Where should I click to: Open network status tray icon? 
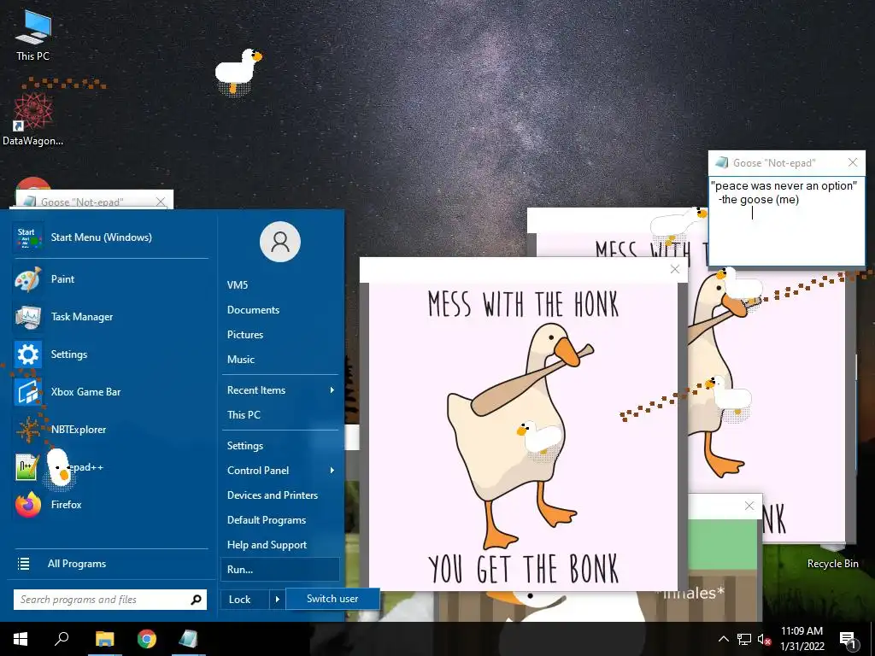[x=744, y=639]
